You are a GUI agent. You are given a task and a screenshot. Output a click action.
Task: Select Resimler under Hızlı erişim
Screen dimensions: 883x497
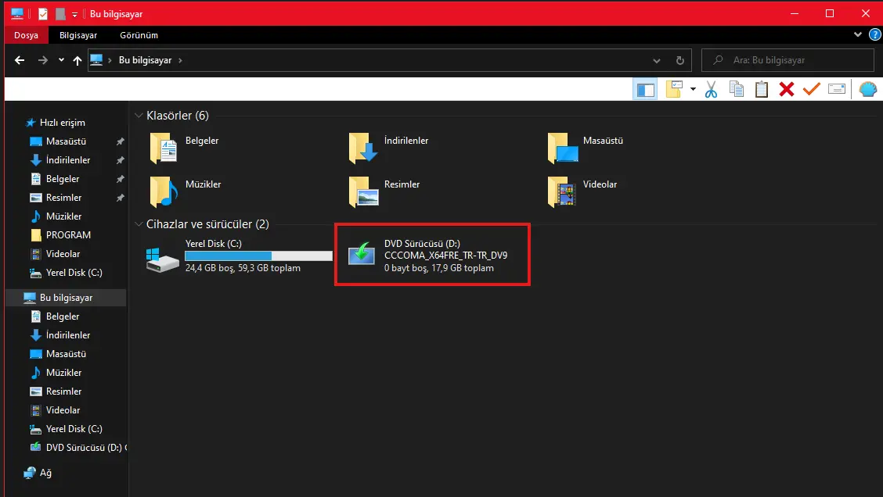[x=63, y=198]
